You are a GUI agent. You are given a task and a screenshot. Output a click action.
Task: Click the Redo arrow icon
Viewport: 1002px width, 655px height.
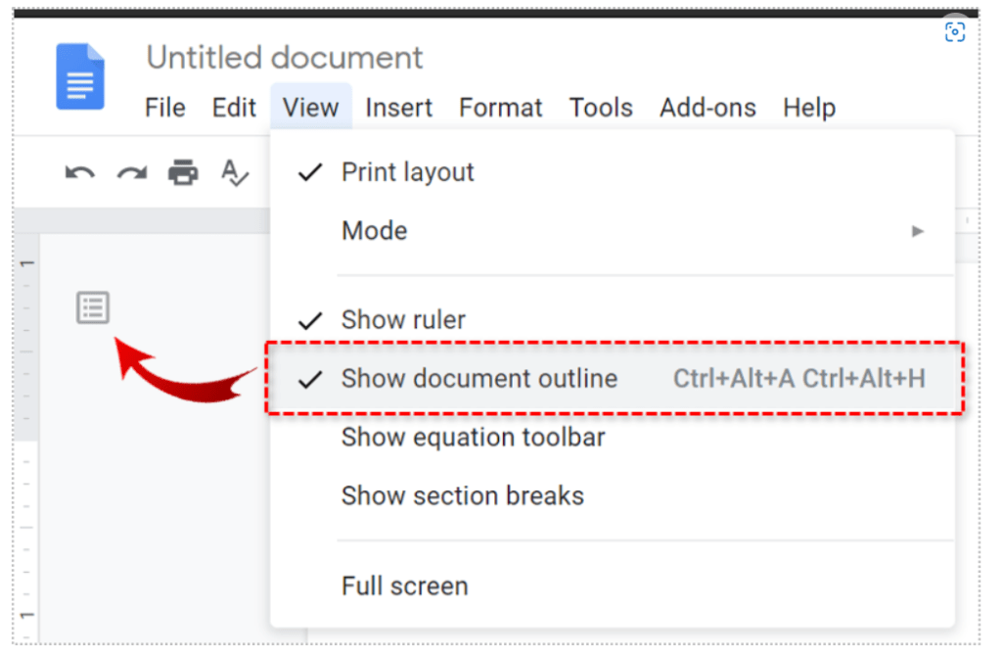[x=131, y=172]
